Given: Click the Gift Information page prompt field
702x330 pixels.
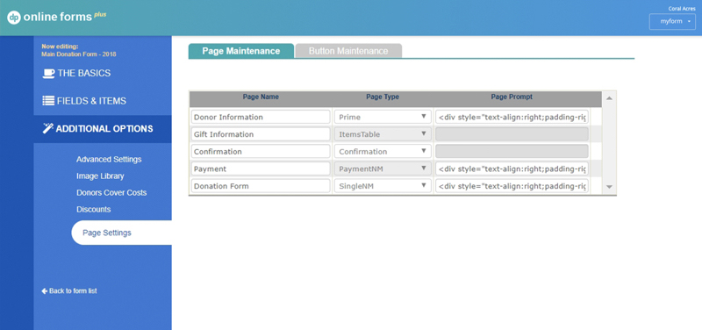Looking at the screenshot, I should coord(512,134).
